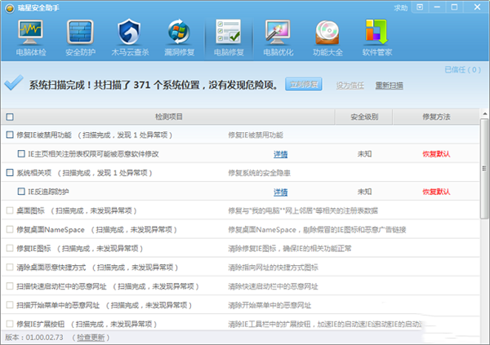Click the 安全级别 column header
Image resolution: width=490 pixels, height=345 pixels.
click(x=364, y=117)
